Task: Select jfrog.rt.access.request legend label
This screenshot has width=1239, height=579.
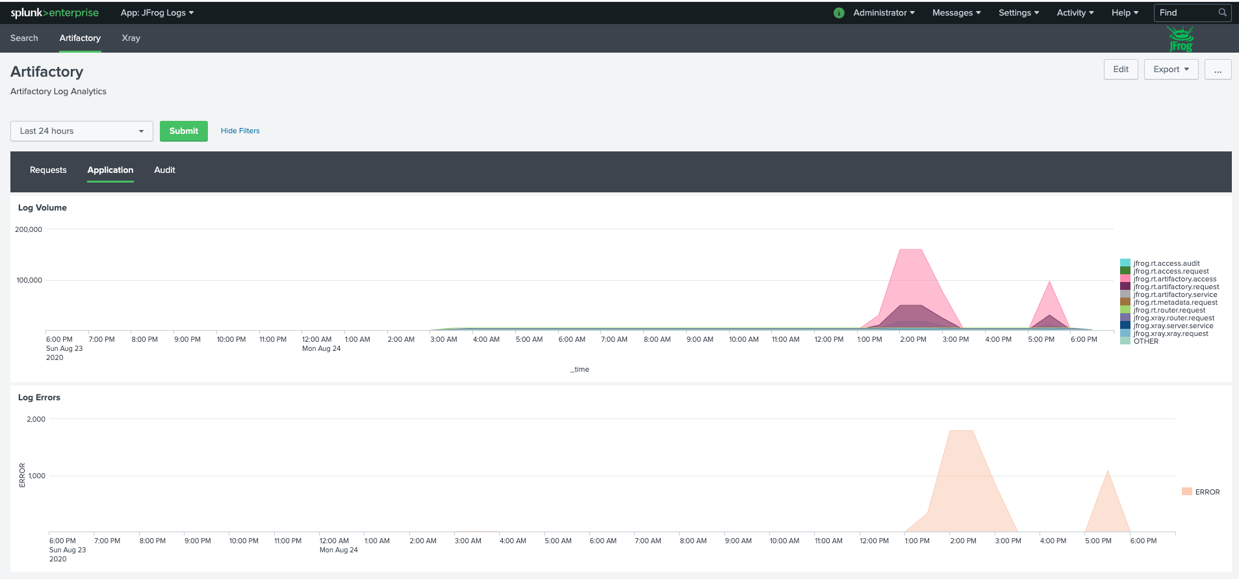Action: pos(1171,272)
